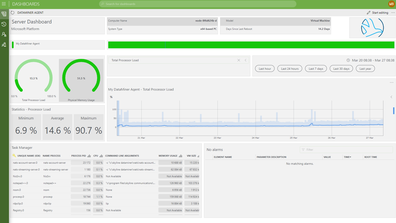Click the Days Since Last Reboot row
Image resolution: width=396 pixels, height=223 pixels.
click(x=275, y=29)
